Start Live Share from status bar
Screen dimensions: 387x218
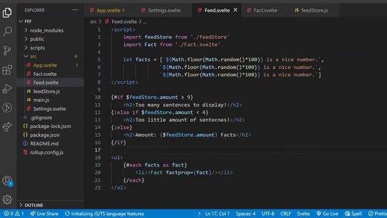(44, 214)
